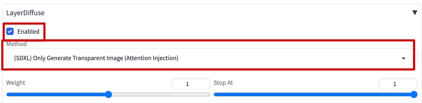Image resolution: width=422 pixels, height=103 pixels.
Task: Click the Enabled label text
Action: [x=28, y=31]
